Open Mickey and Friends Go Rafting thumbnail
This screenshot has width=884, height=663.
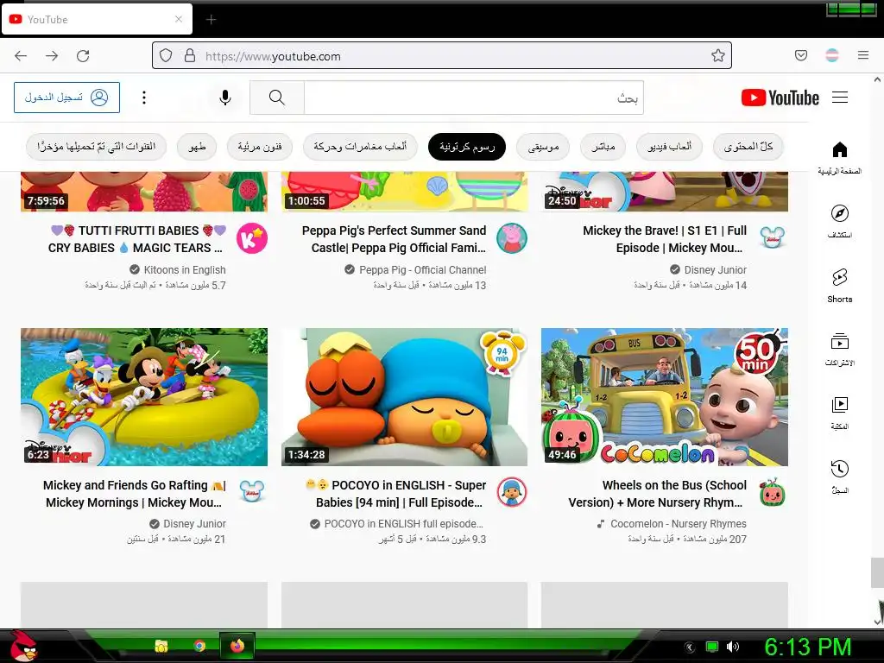pyautogui.click(x=144, y=397)
